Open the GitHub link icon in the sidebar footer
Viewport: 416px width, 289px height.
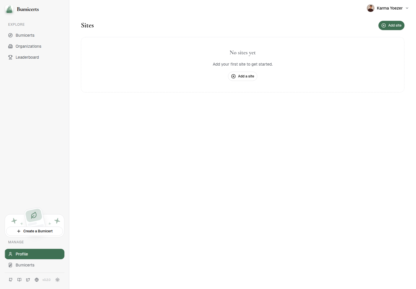click(11, 280)
